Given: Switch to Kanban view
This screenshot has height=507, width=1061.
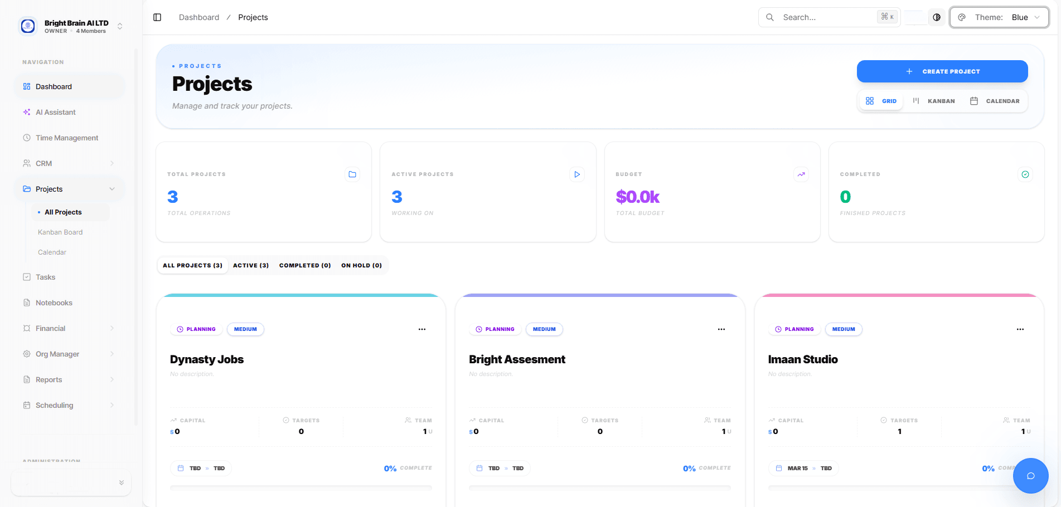Looking at the screenshot, I should [x=934, y=101].
